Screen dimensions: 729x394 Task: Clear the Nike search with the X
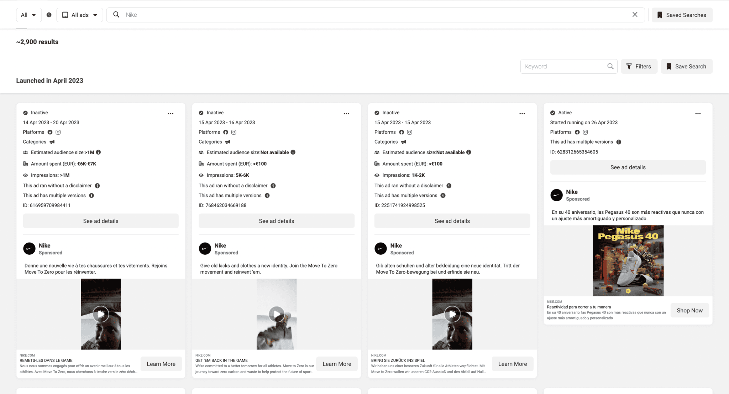[x=635, y=15]
